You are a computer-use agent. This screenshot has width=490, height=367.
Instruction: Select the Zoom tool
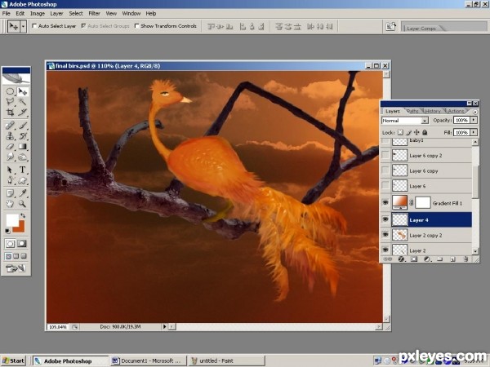(x=23, y=203)
